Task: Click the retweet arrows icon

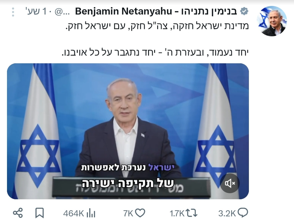Action: [191, 213]
